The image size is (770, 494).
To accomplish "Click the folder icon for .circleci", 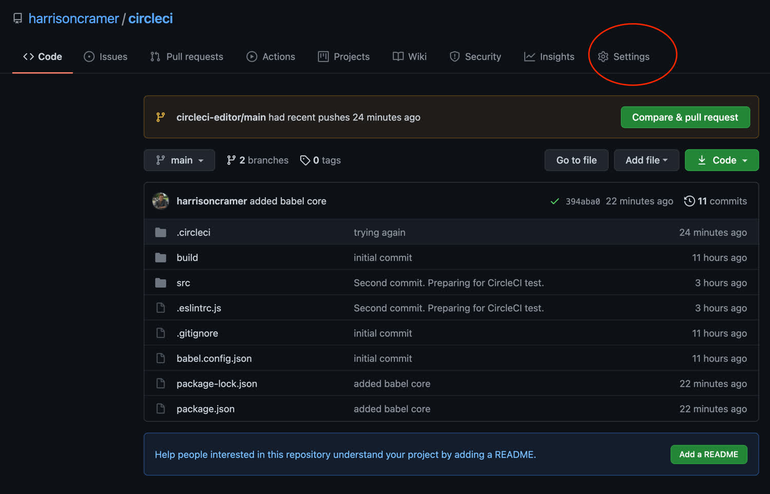I will [161, 233].
